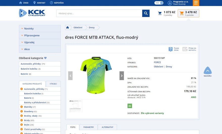
Task: Expand the Akce section
Action: pos(40,49)
